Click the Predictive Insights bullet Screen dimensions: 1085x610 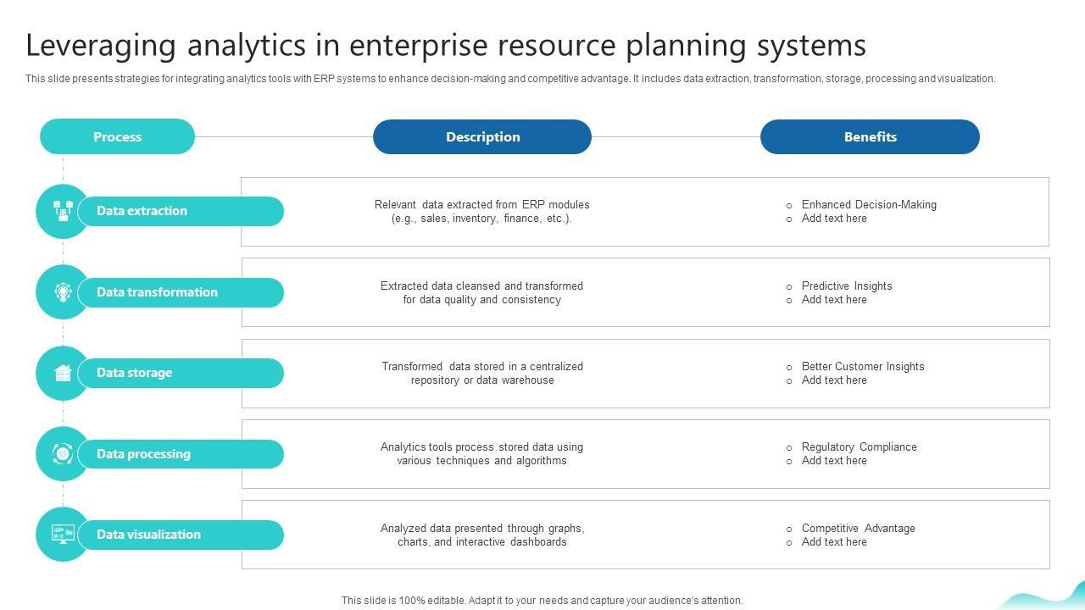point(847,286)
